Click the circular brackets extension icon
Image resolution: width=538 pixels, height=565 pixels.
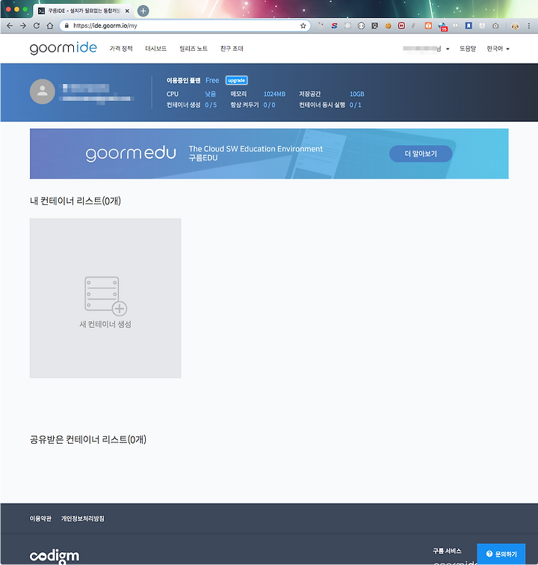point(361,25)
